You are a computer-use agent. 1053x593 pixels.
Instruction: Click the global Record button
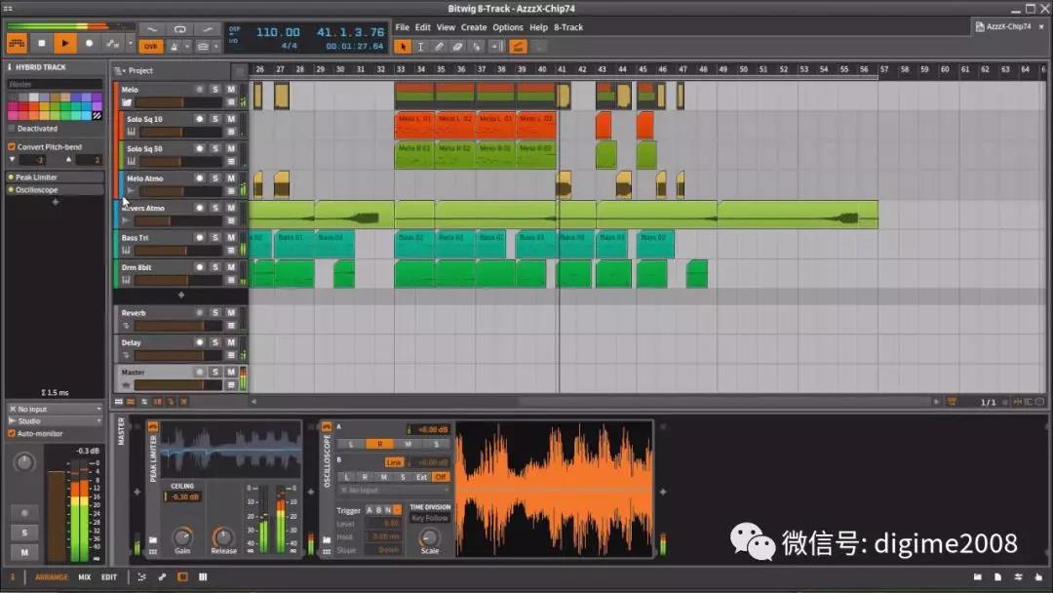[89, 44]
